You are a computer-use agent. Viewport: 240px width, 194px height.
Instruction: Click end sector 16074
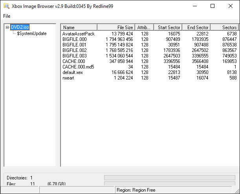pos(202,78)
